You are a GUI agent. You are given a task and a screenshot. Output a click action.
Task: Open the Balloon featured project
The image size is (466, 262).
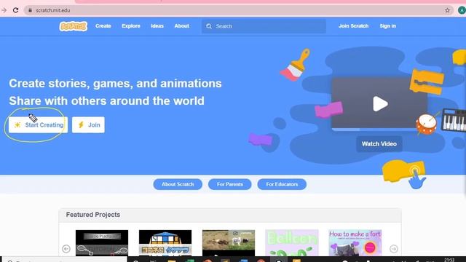(292, 242)
